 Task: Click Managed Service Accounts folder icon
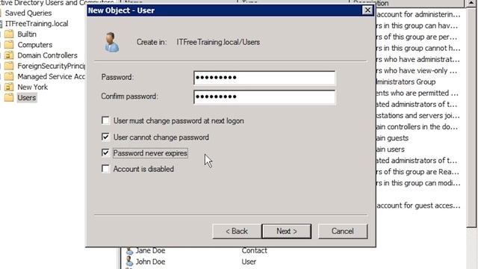(9, 76)
